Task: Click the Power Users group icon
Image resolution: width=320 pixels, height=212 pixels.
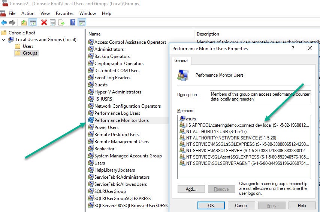Action: (x=91, y=127)
